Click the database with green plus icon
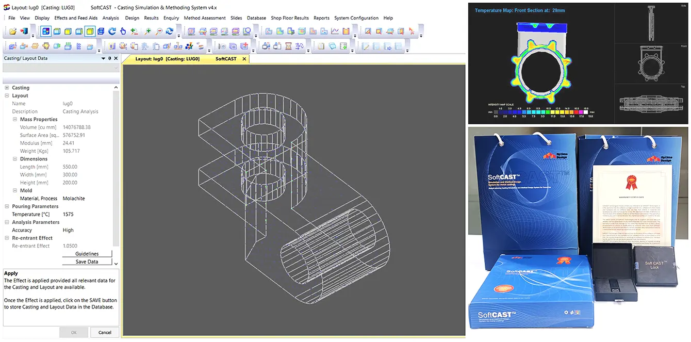 (x=343, y=46)
